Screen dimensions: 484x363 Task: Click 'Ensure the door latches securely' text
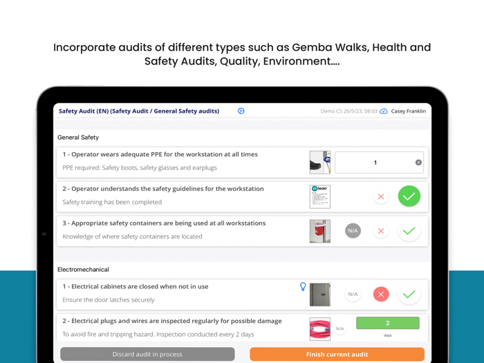(109, 300)
